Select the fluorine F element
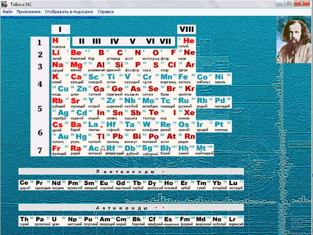The width and height of the screenshot is (313, 235). (x=169, y=55)
